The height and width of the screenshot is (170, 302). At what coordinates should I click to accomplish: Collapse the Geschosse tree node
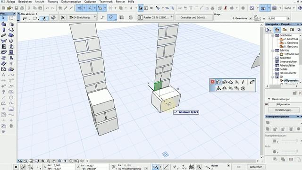tap(273, 35)
